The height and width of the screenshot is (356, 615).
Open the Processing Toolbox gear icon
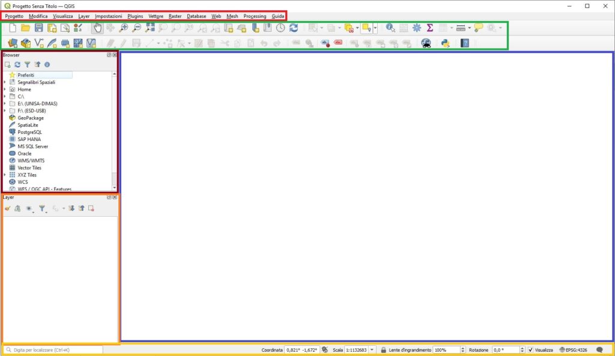[x=417, y=28]
